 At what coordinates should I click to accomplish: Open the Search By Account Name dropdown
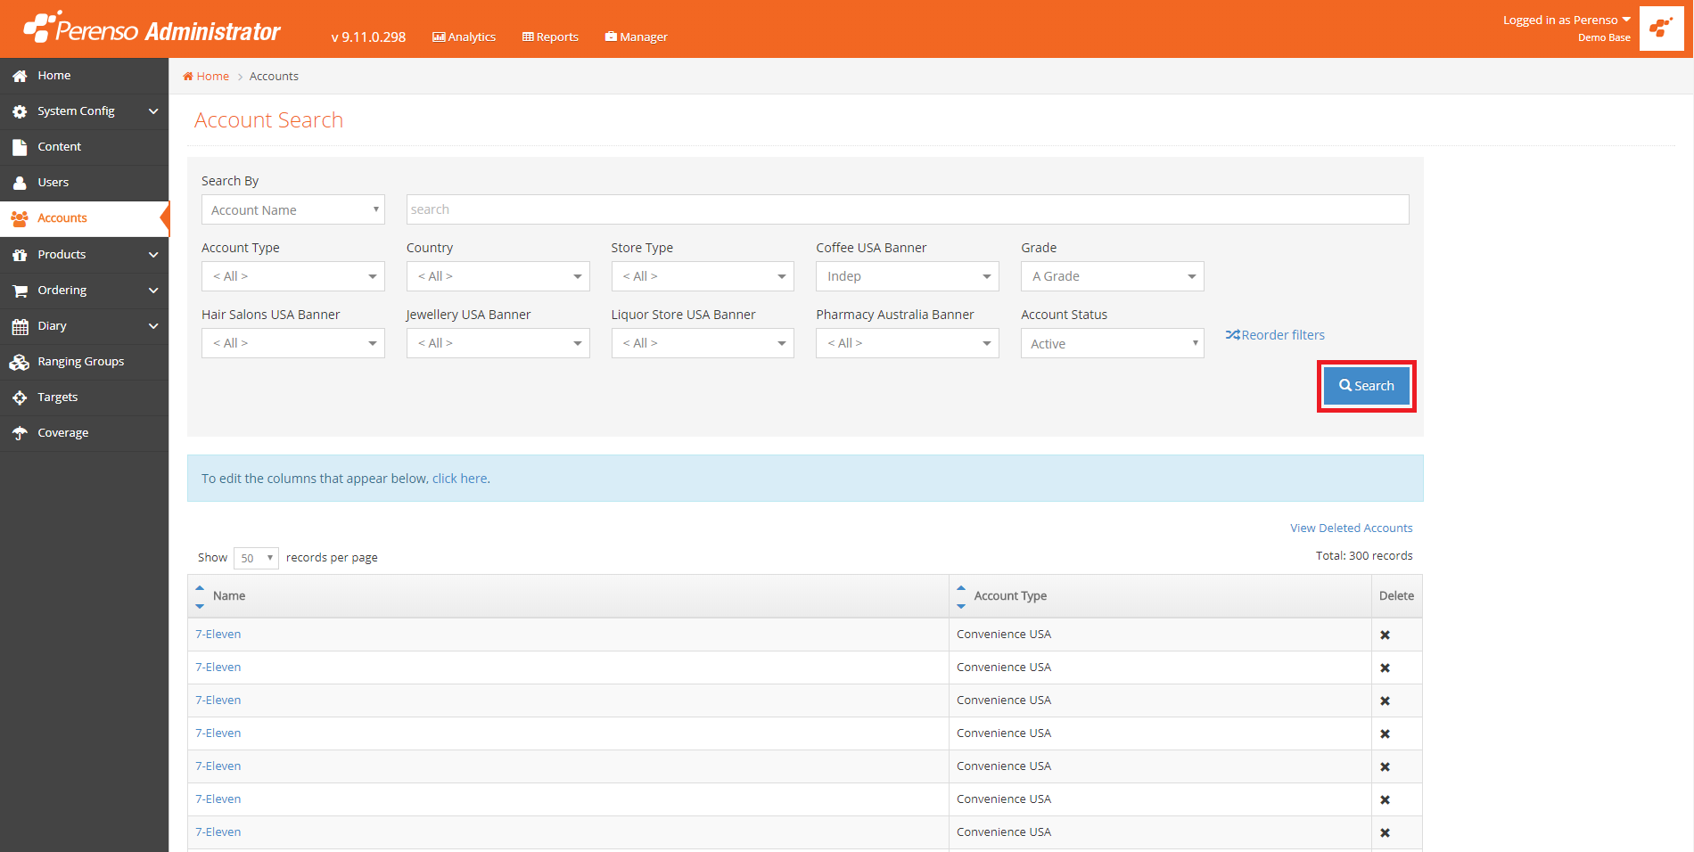tap(293, 209)
